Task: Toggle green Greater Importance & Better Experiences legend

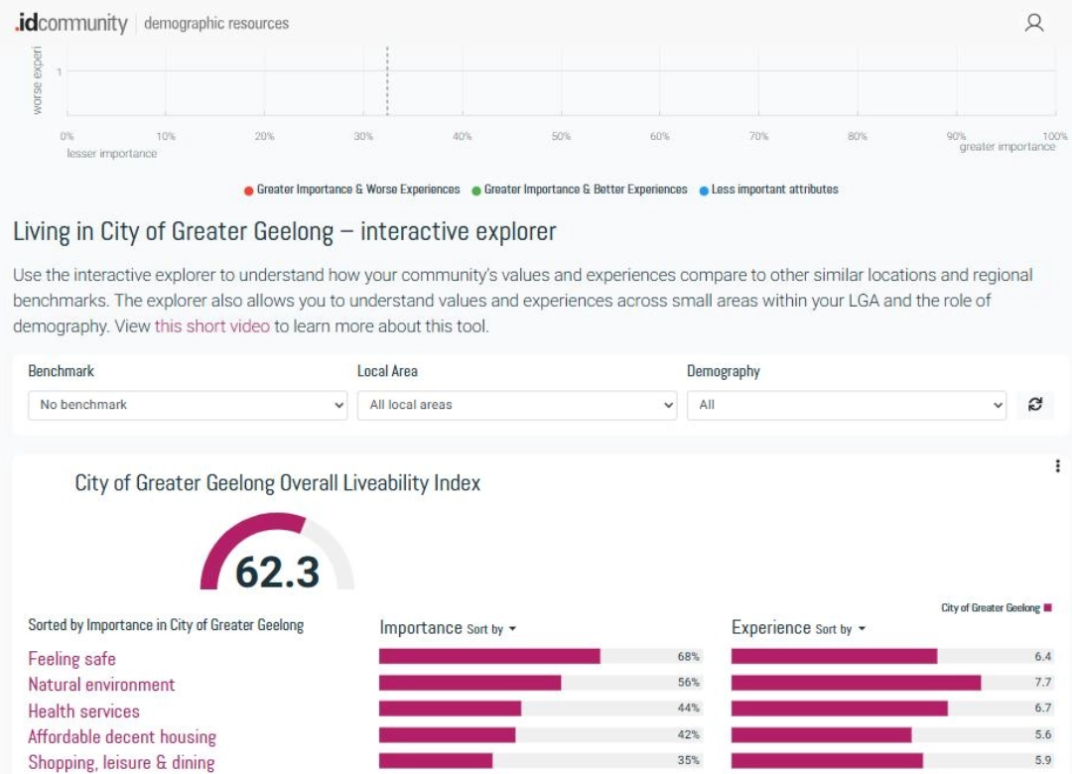Action: pos(579,190)
